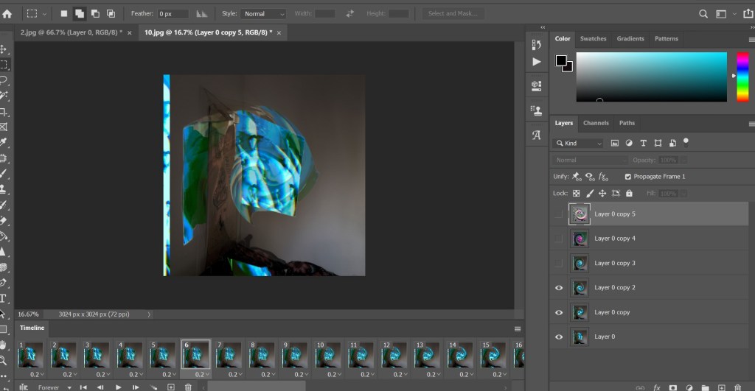Open the Style dropdown set to Normal

coord(263,13)
